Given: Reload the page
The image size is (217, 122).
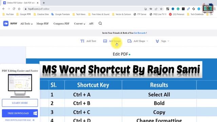Looking at the screenshot, I should (14, 9).
